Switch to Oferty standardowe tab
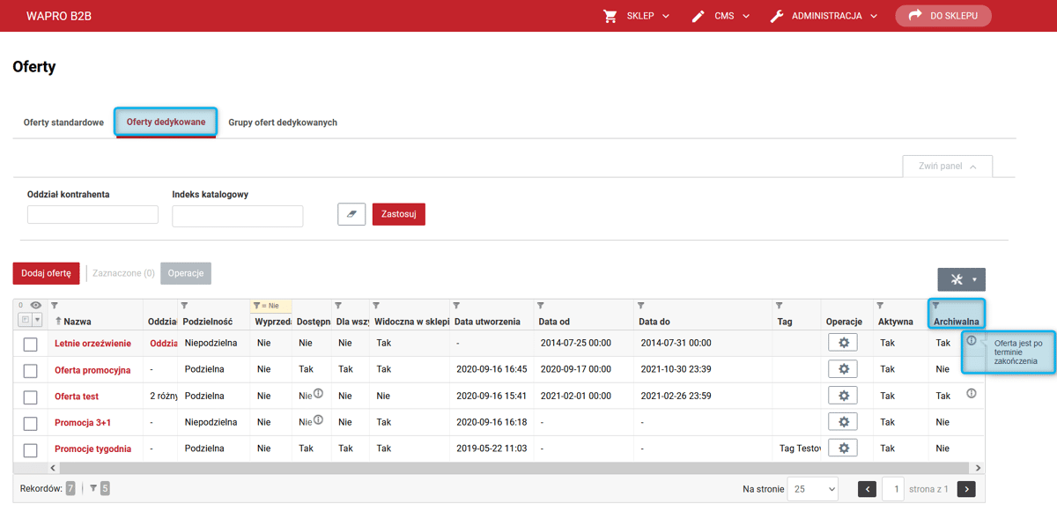The image size is (1057, 519). (63, 122)
